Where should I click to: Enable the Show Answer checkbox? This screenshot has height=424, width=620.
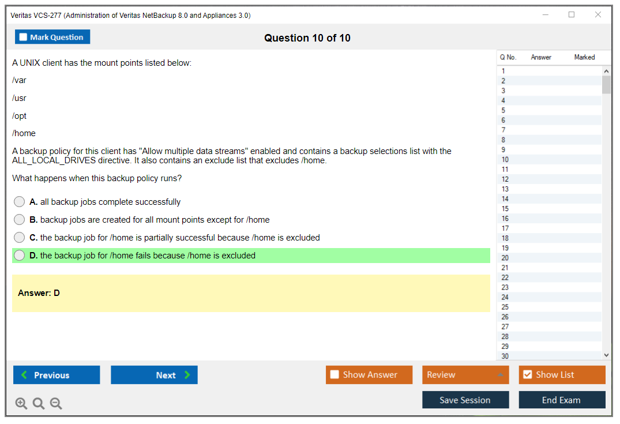tap(335, 375)
